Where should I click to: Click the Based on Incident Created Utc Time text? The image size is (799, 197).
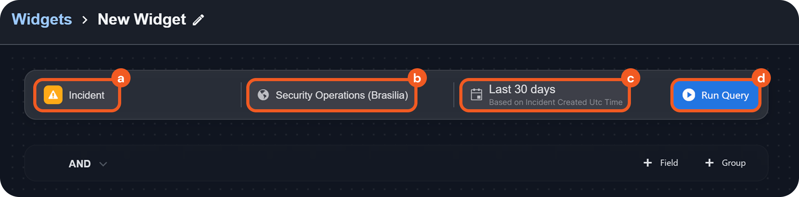[555, 102]
